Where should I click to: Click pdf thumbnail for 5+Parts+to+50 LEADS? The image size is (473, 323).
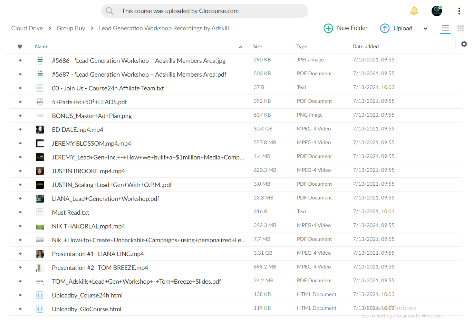coord(40,102)
